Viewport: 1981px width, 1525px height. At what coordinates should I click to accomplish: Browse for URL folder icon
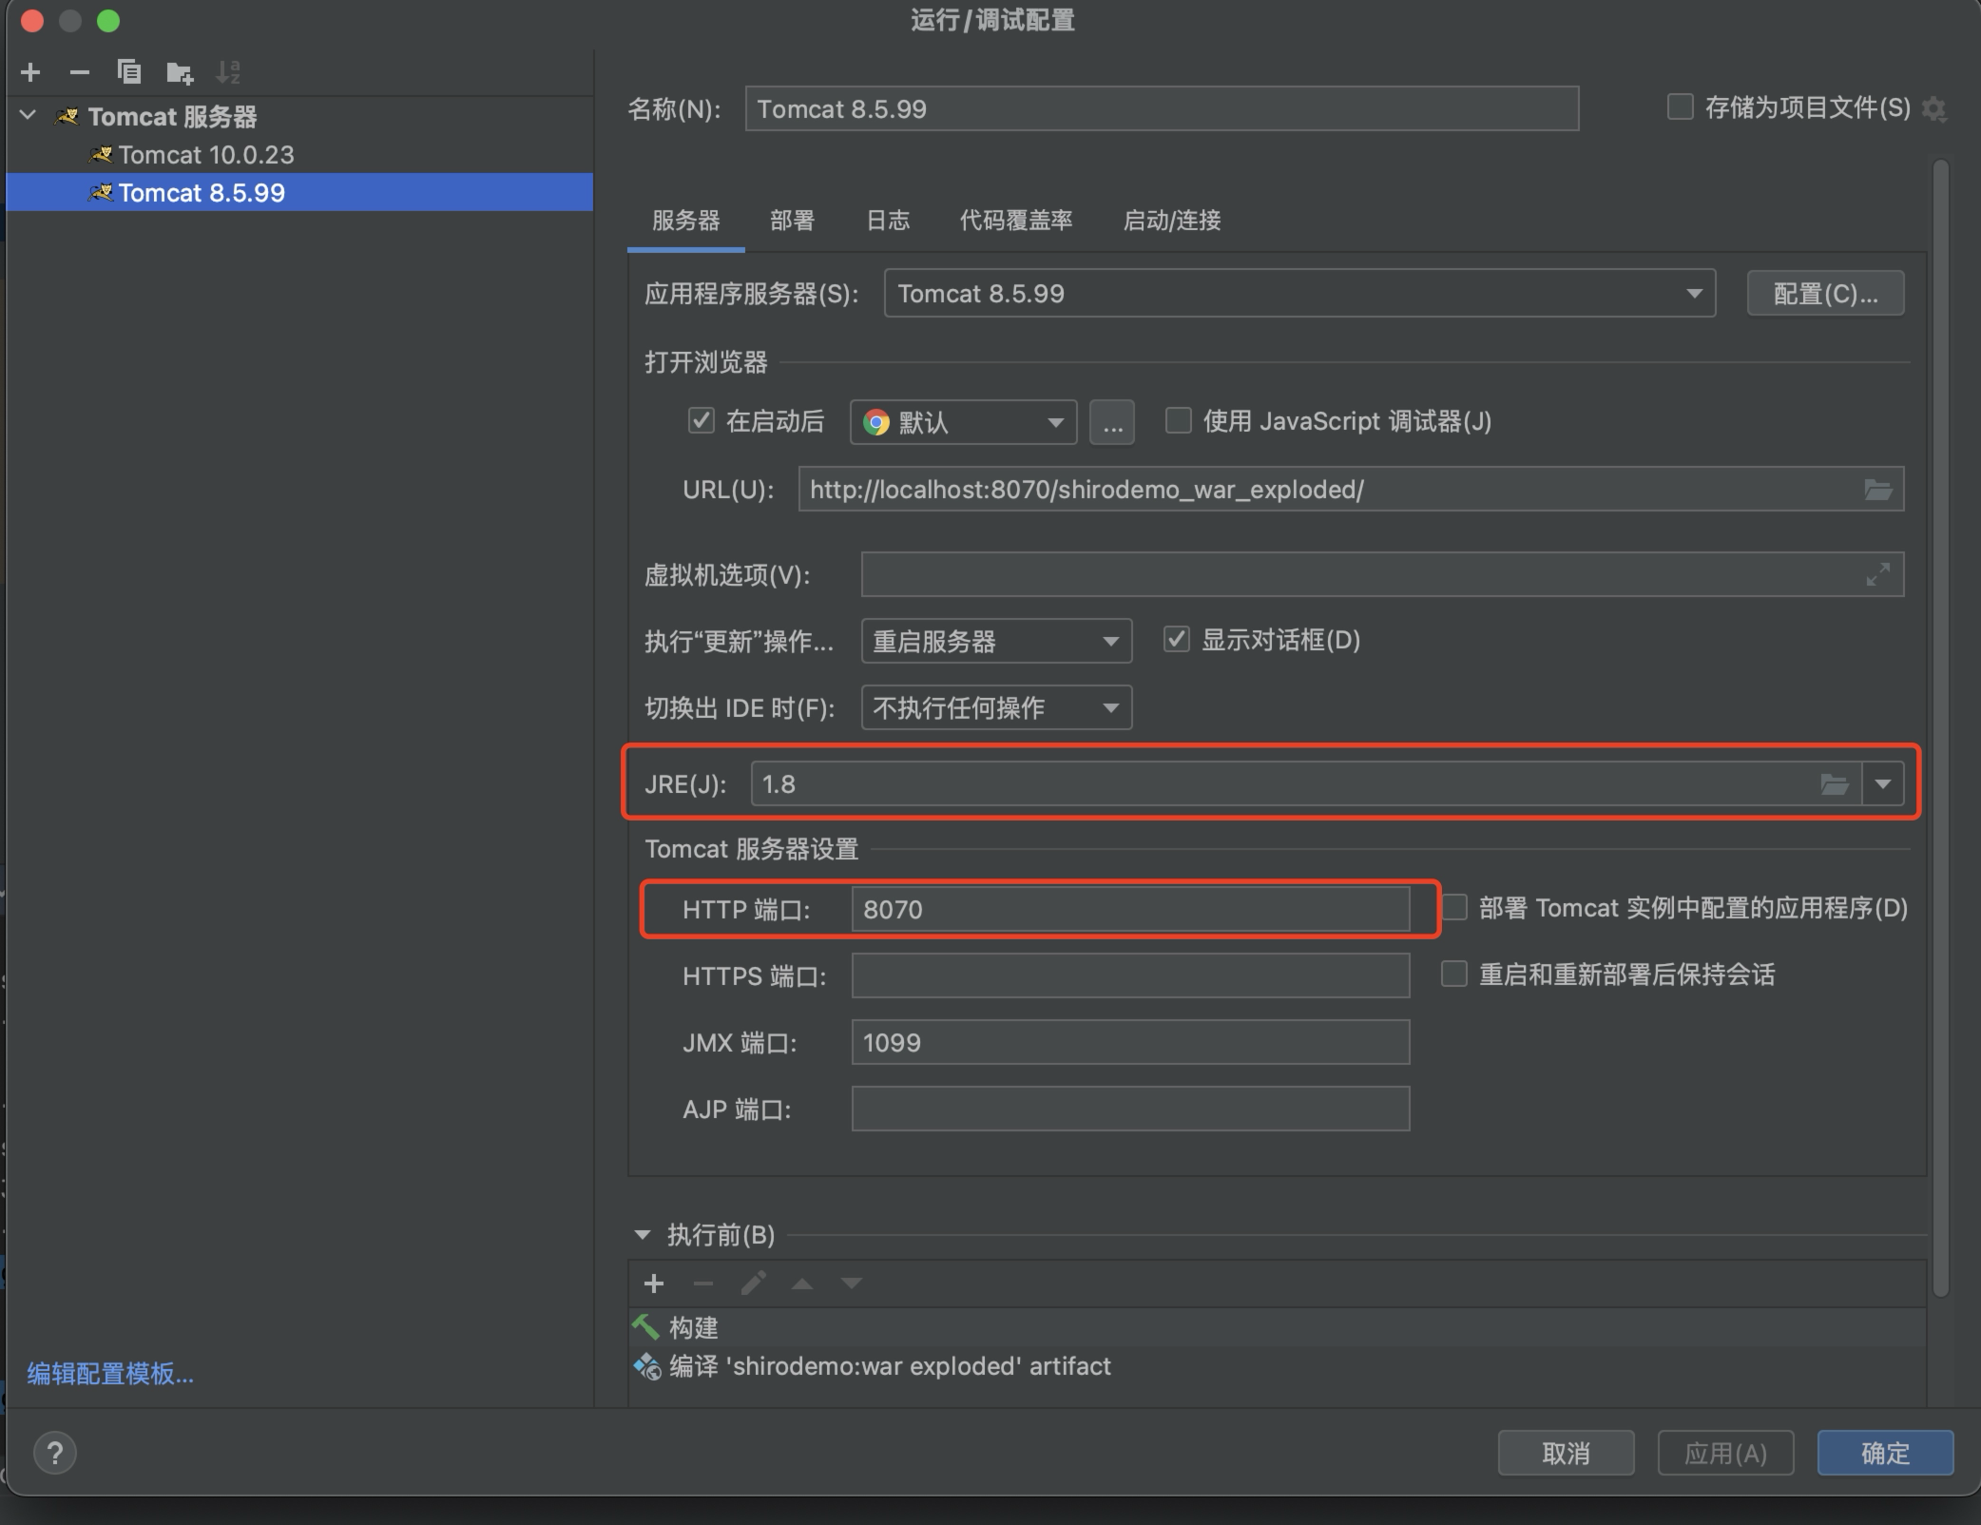click(1878, 490)
